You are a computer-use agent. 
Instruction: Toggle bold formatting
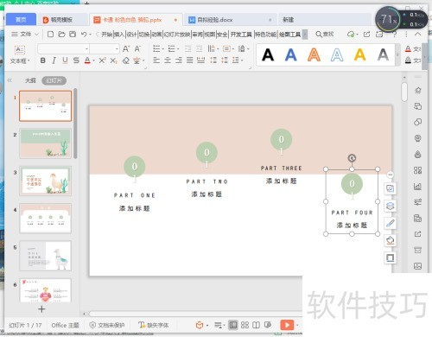pos(43,60)
